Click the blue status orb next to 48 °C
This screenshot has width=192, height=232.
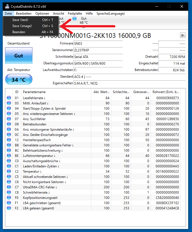click(x=74, y=19)
